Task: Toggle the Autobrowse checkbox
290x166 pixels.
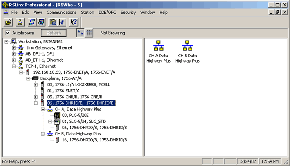Action: 8,33
